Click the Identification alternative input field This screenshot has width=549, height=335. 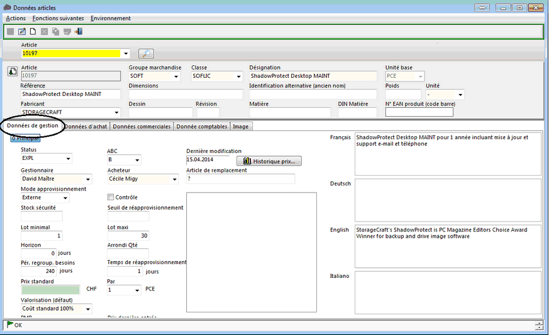313,94
